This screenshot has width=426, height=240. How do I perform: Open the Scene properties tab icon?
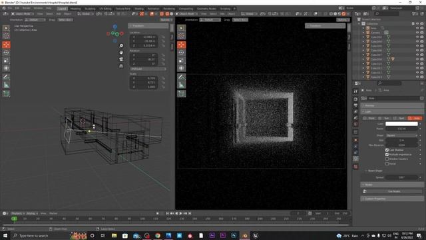[355, 118]
